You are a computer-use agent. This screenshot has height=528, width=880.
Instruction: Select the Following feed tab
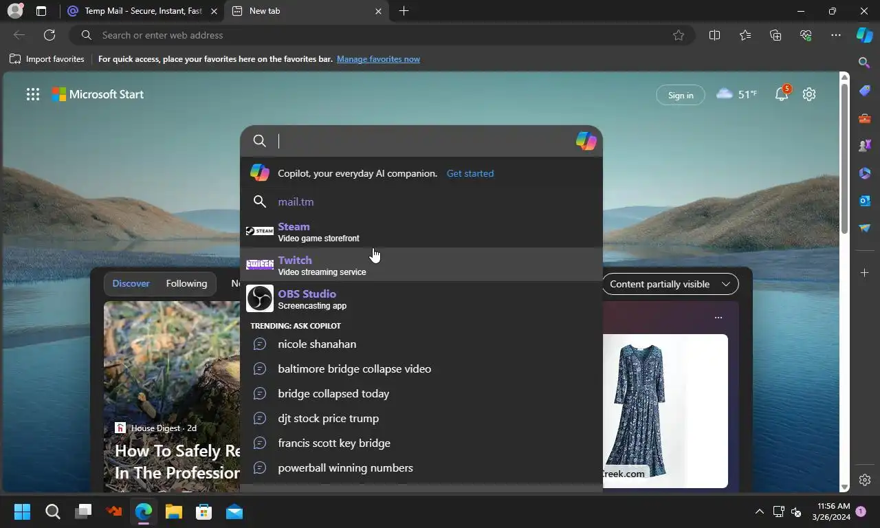(x=186, y=283)
